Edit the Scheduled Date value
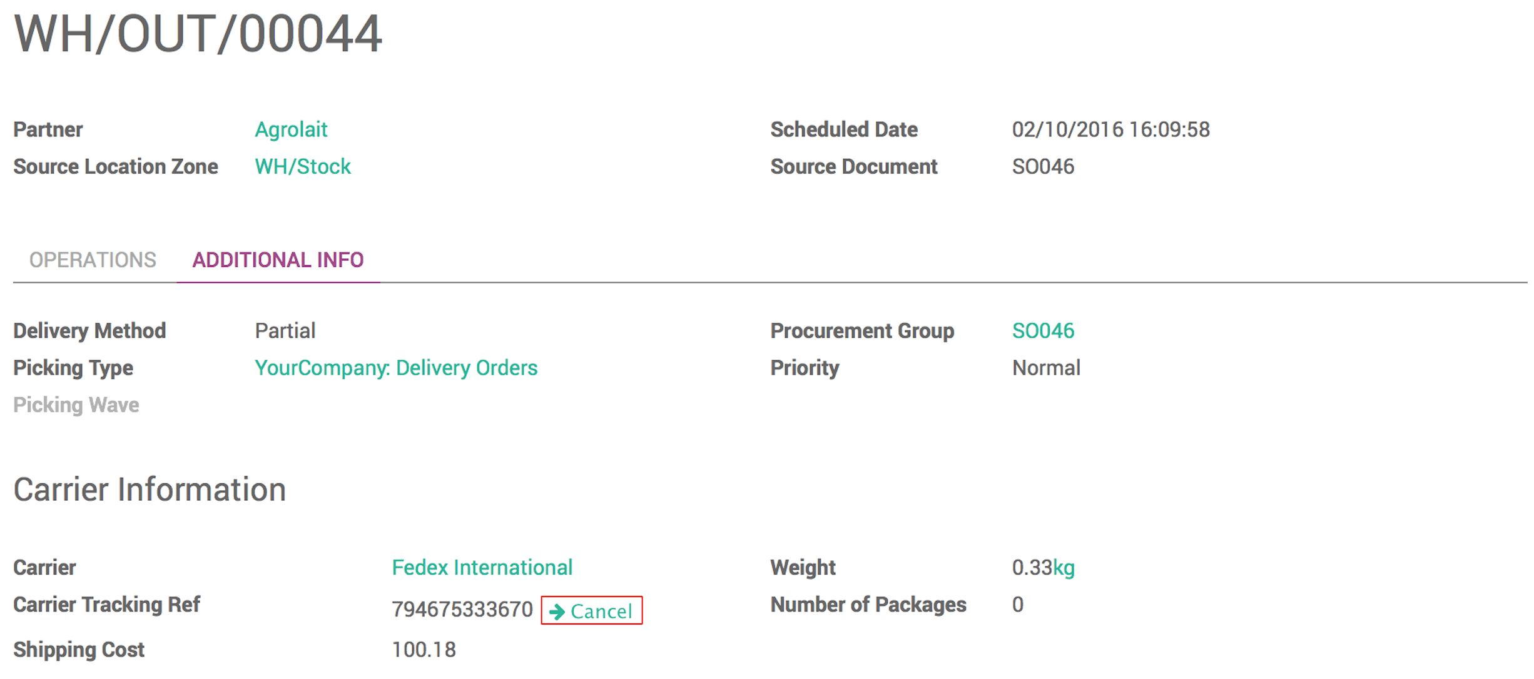 click(1112, 129)
